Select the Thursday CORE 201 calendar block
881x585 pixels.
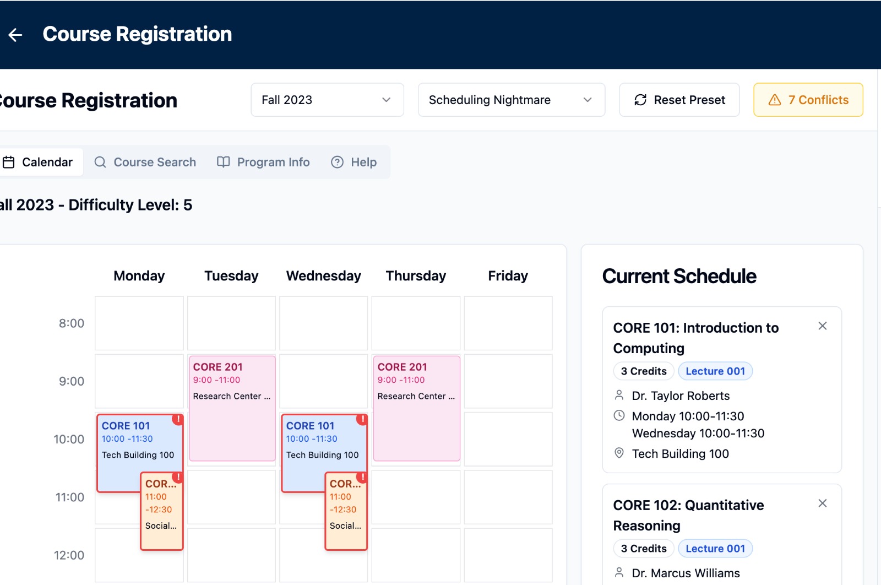416,408
